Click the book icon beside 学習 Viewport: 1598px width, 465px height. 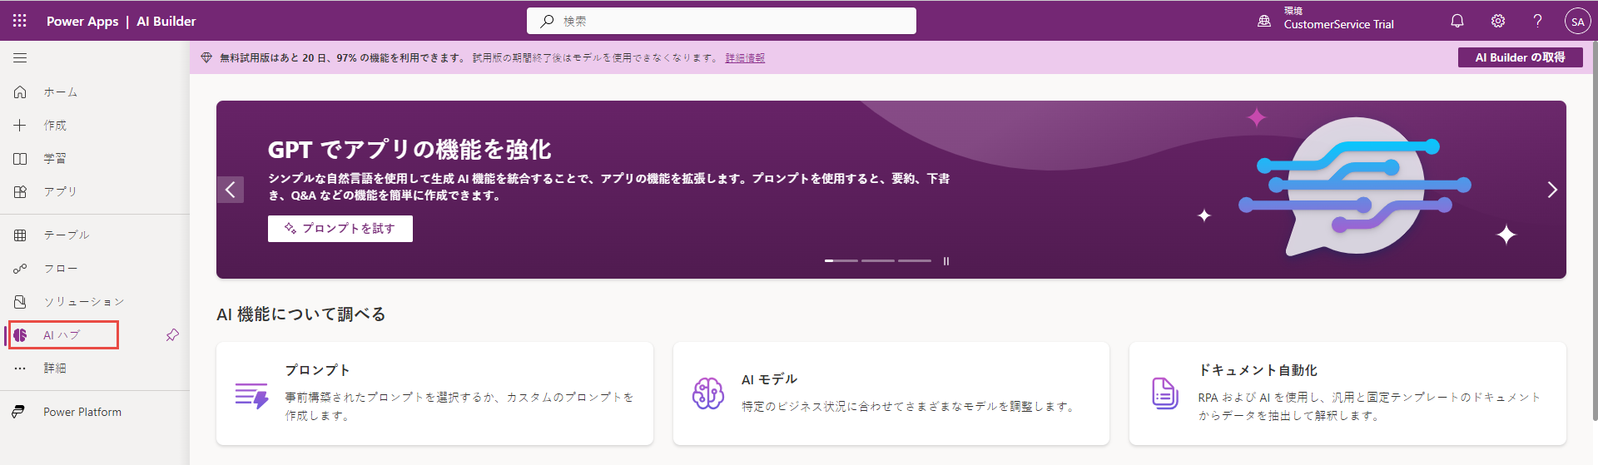click(x=20, y=158)
